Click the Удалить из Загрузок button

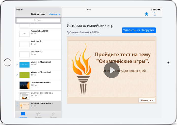point(139,30)
